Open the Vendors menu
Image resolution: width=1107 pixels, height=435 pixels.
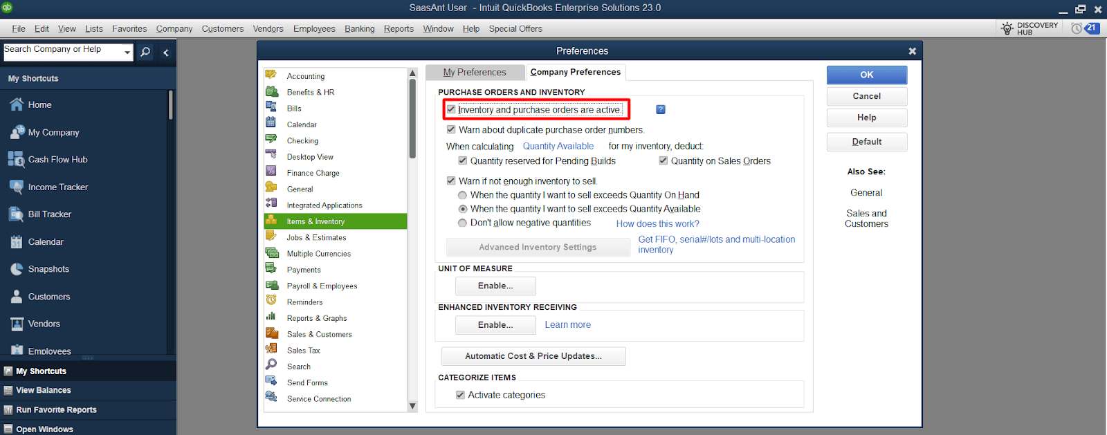coord(268,28)
